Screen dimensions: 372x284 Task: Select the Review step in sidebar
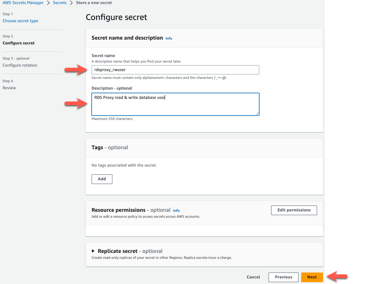(x=9, y=88)
